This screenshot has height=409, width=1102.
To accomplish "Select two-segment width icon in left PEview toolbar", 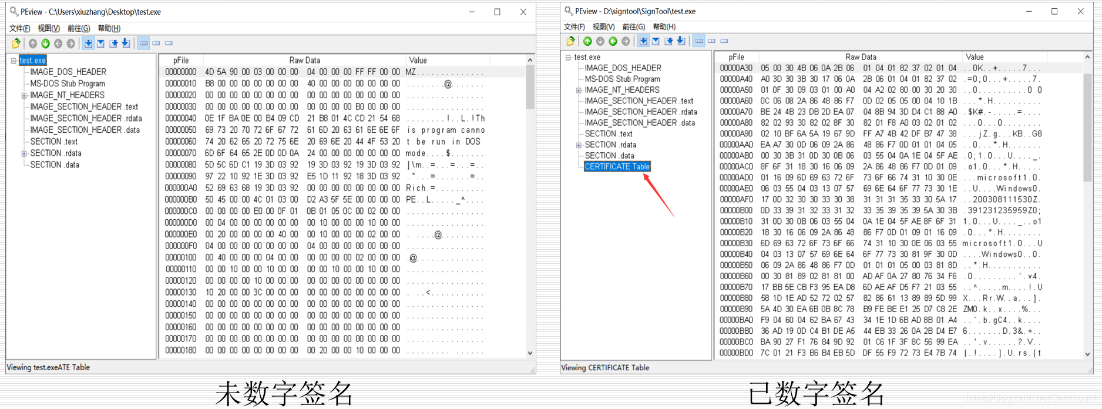I will pyautogui.click(x=156, y=43).
